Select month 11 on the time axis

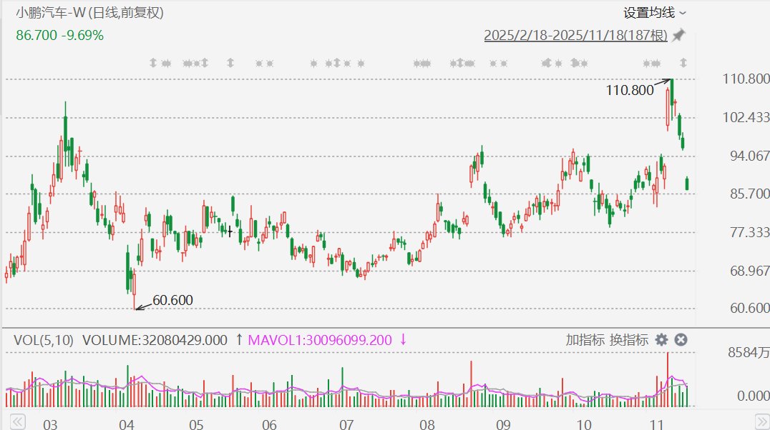tap(655, 424)
